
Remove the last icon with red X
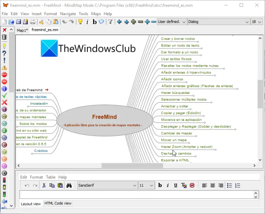coord(5,30)
